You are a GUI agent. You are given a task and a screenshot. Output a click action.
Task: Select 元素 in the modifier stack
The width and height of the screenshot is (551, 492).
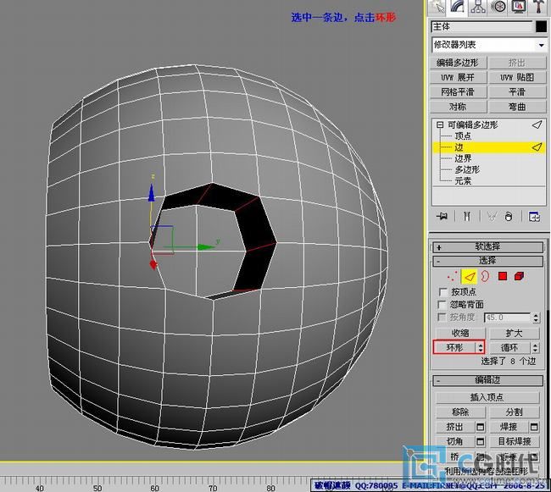pyautogui.click(x=463, y=180)
